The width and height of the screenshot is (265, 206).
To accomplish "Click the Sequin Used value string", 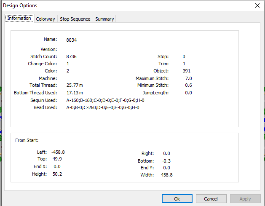I will point(105,100).
